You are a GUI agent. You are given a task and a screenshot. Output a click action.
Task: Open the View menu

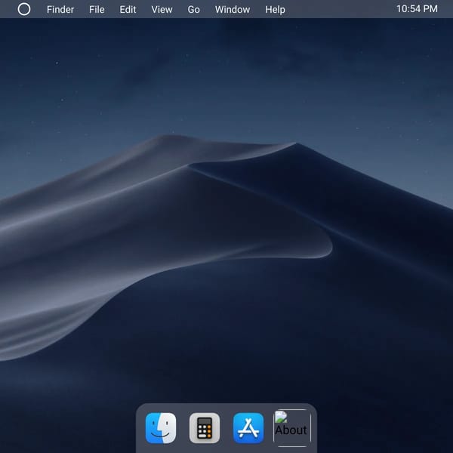pyautogui.click(x=162, y=10)
